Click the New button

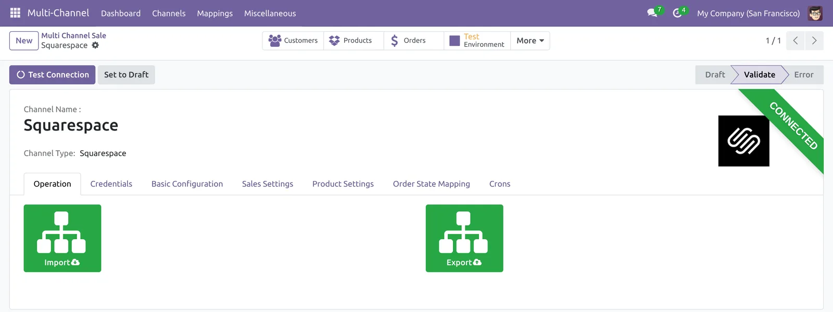[x=24, y=41]
